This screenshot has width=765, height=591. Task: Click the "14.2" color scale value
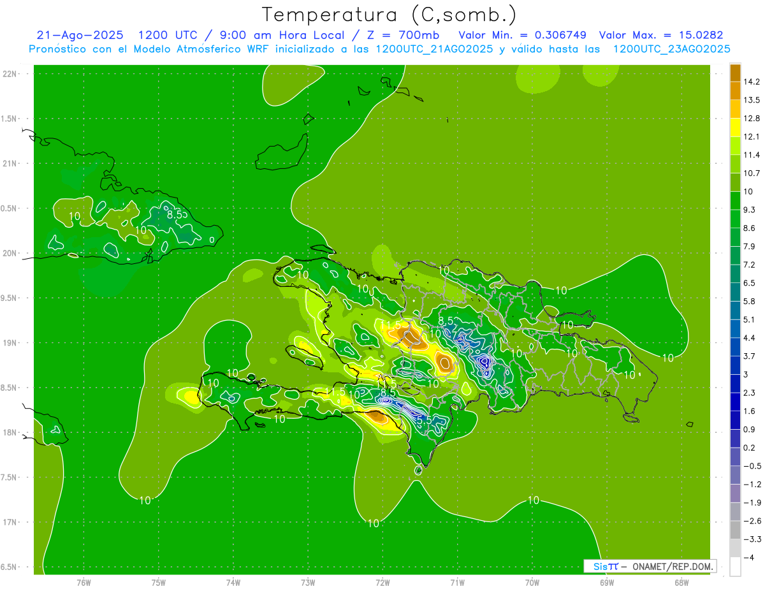752,82
